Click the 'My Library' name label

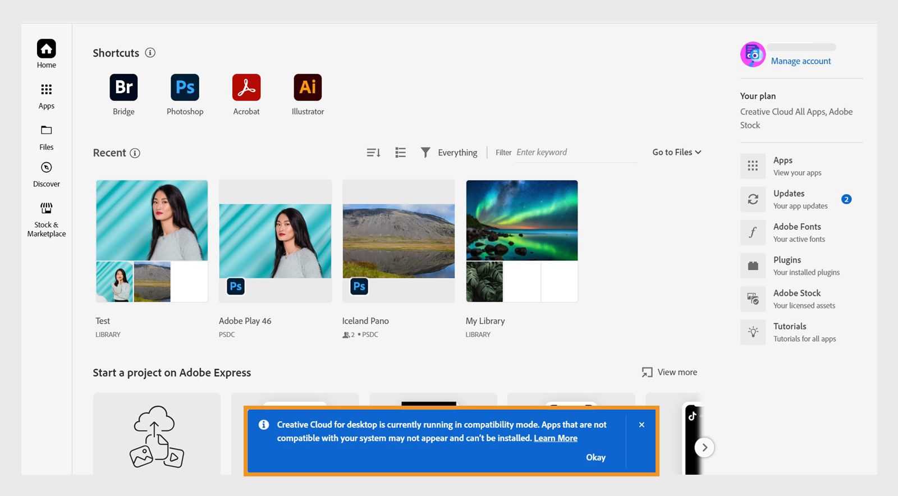[485, 321]
